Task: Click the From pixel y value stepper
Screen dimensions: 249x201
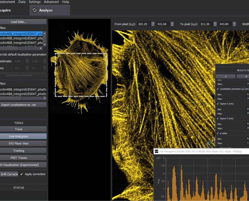Action: 172,24
